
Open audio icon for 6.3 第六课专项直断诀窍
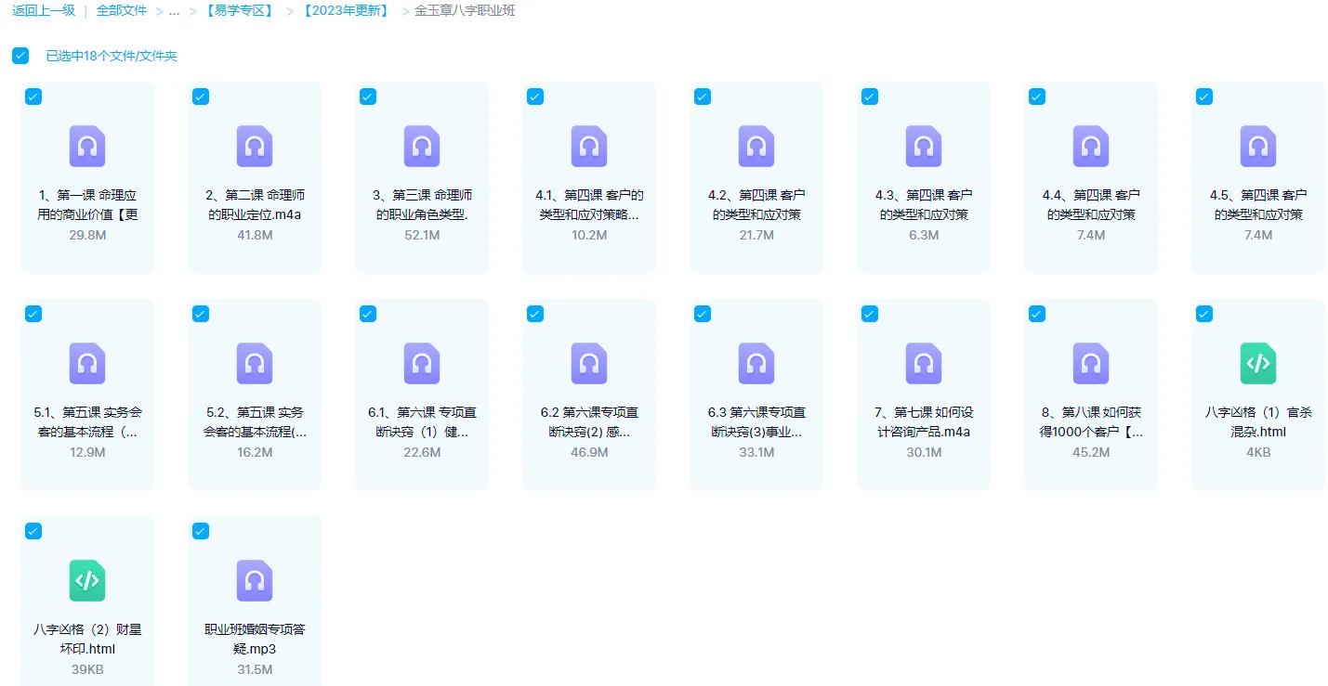(x=756, y=363)
